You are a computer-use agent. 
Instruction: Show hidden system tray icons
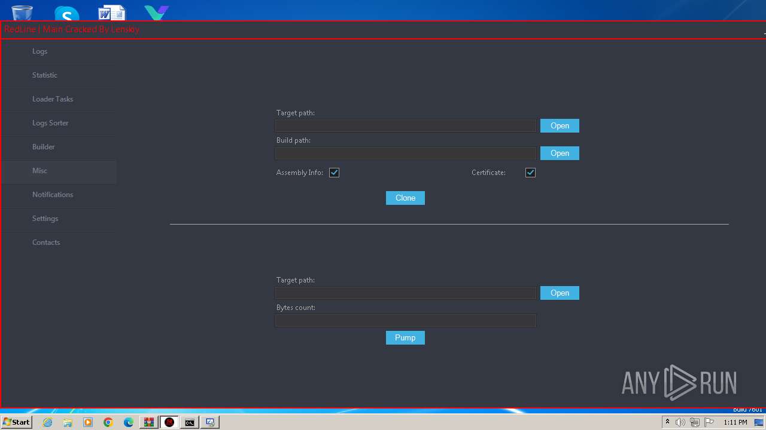point(667,422)
